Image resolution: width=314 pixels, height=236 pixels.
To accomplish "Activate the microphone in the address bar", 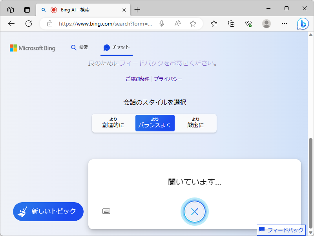I will coord(161,24).
